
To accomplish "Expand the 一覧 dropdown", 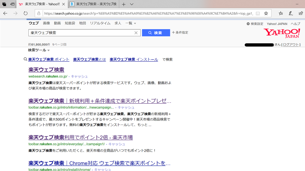I will click(x=131, y=23).
